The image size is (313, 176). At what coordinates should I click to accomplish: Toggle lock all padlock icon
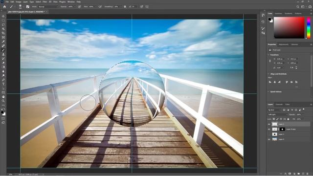[288, 119]
